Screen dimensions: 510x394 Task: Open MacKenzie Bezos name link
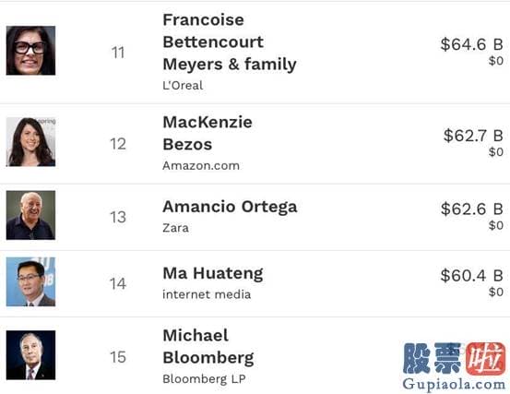pyautogui.click(x=208, y=133)
